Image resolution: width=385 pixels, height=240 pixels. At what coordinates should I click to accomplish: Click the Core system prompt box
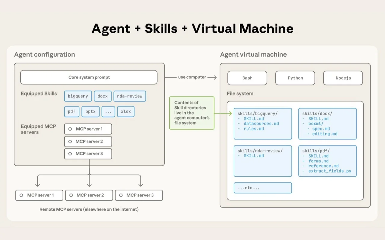click(89, 77)
